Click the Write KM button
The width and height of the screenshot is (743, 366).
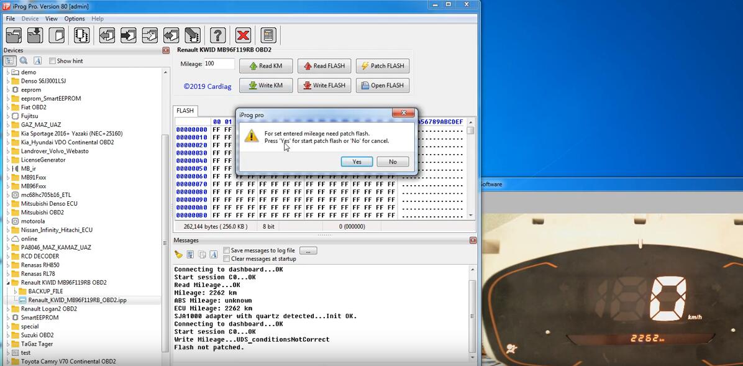[x=266, y=85]
